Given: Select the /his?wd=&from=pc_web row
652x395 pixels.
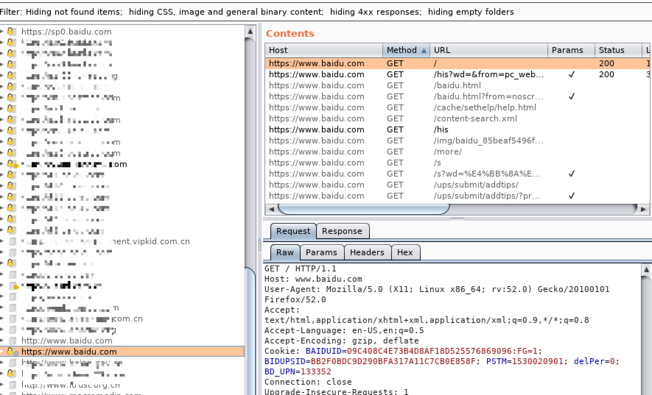Looking at the screenshot, I should (458, 74).
